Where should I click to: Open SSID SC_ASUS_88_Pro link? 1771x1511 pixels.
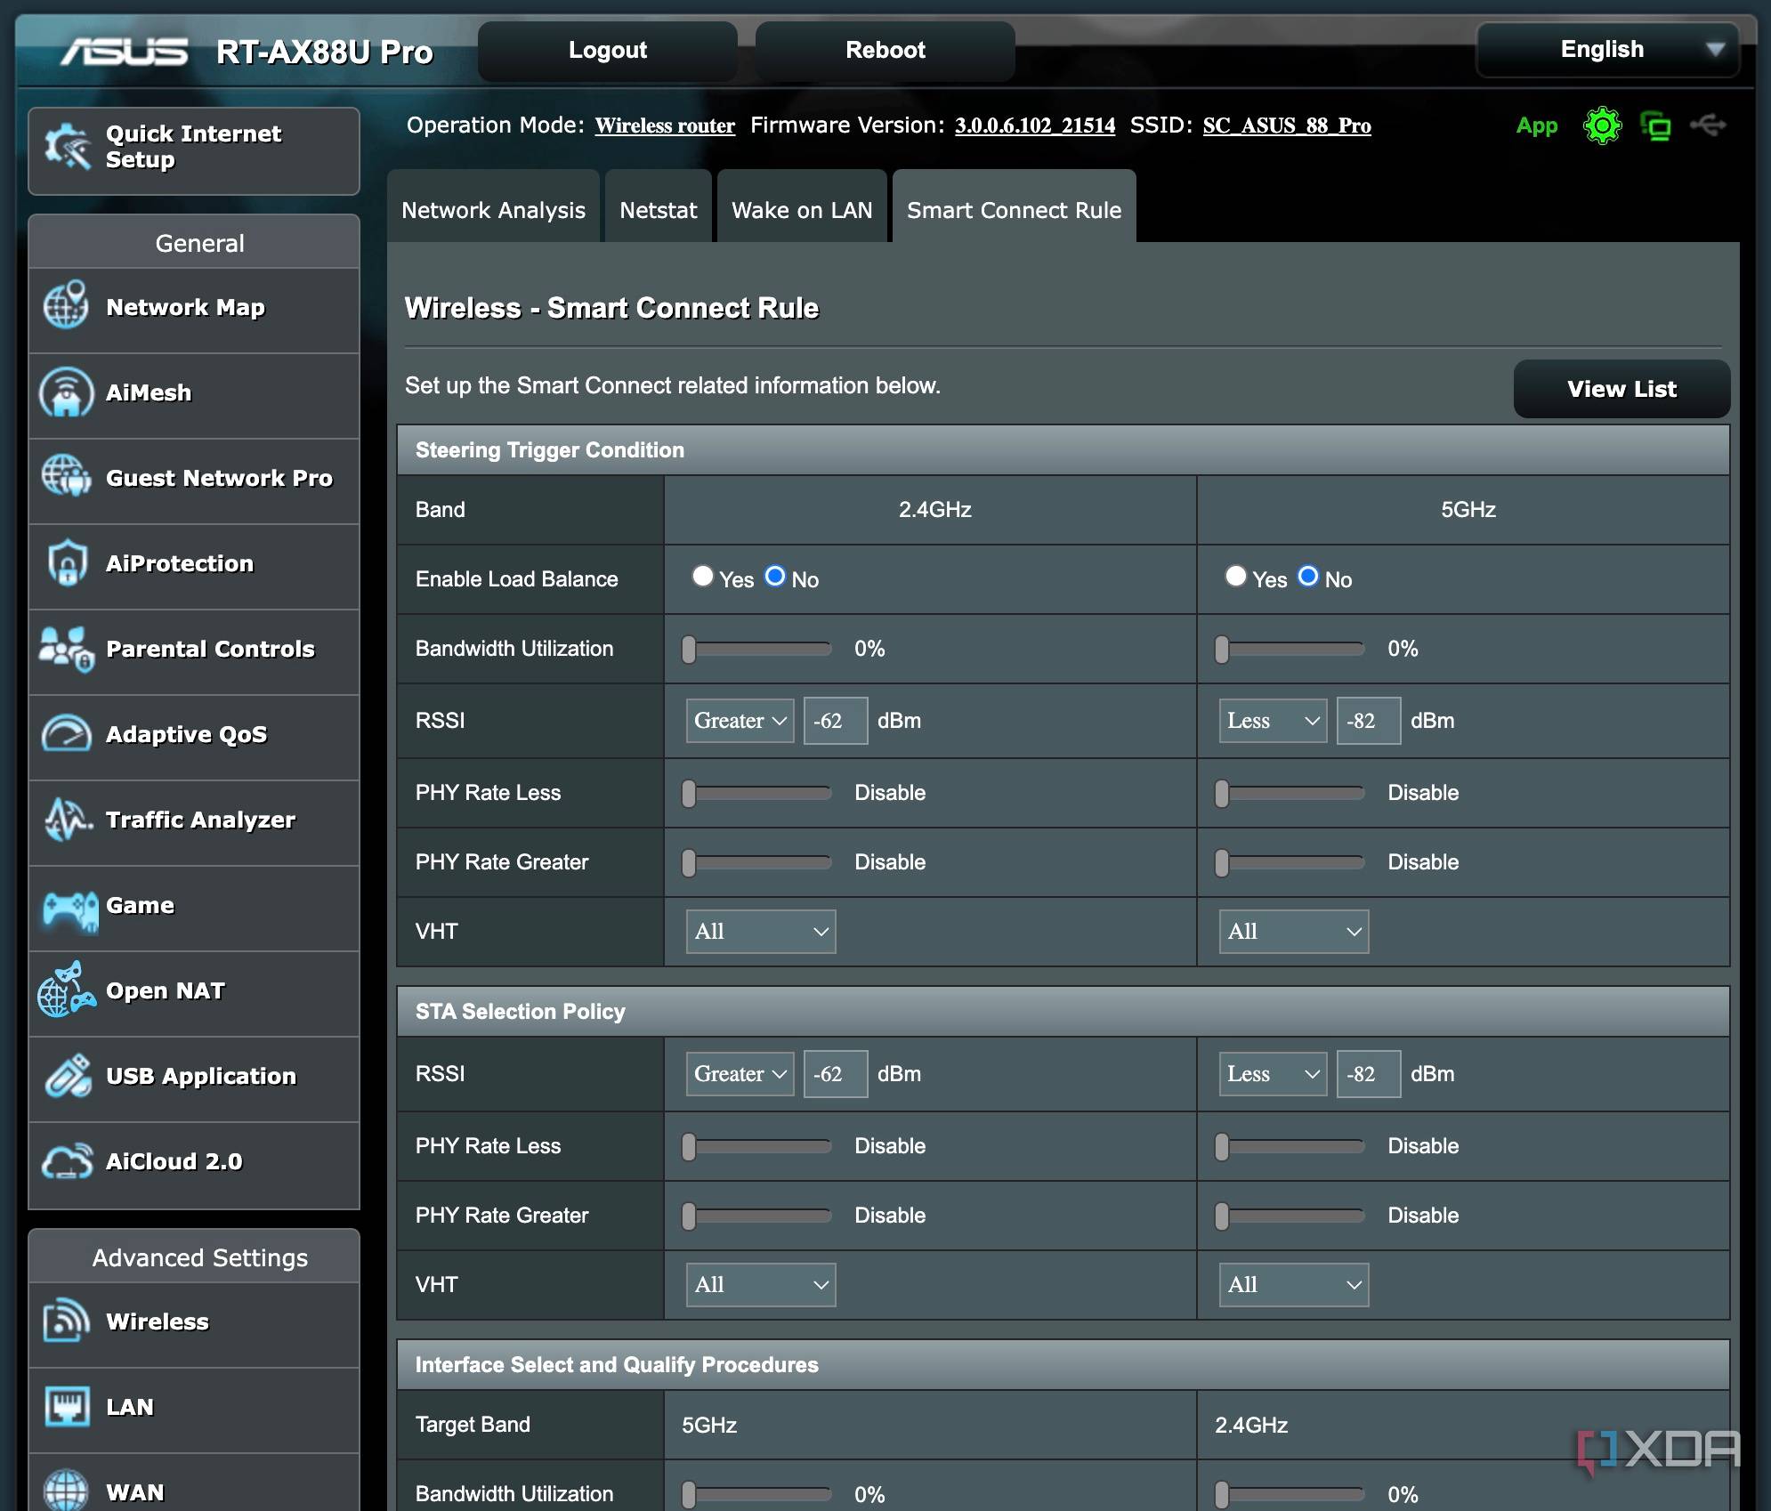[x=1287, y=125]
